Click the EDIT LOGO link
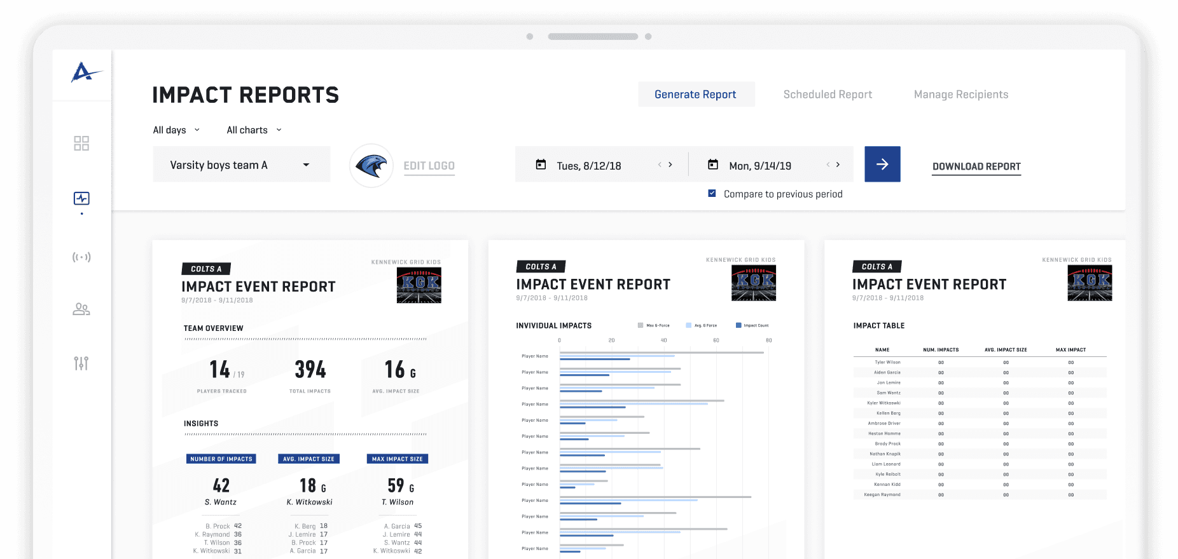The image size is (1178, 559). pos(429,166)
